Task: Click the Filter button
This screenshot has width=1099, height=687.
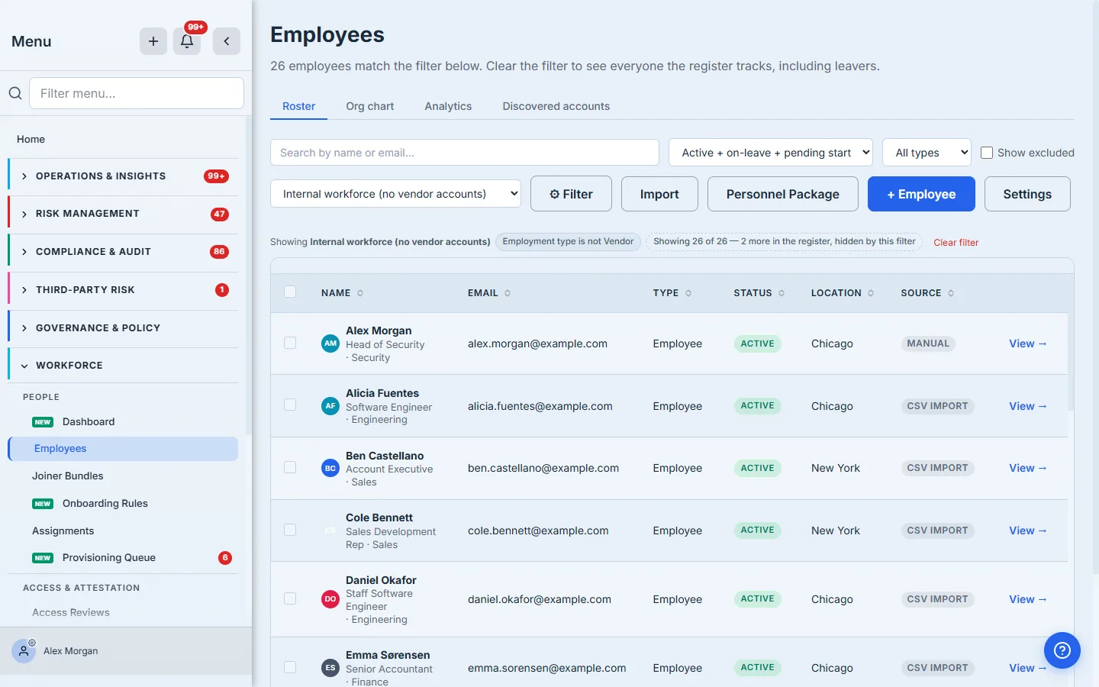Action: 572,194
